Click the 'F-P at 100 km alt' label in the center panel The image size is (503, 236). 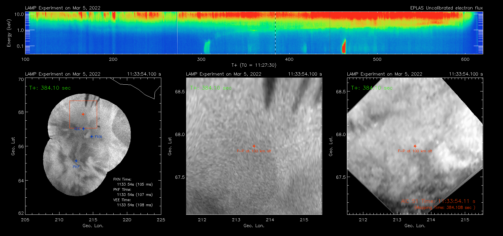pos(254,151)
